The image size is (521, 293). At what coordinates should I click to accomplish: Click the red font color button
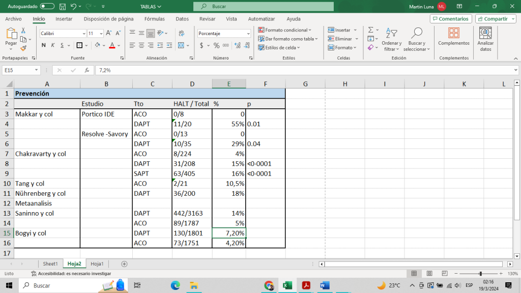click(x=112, y=45)
